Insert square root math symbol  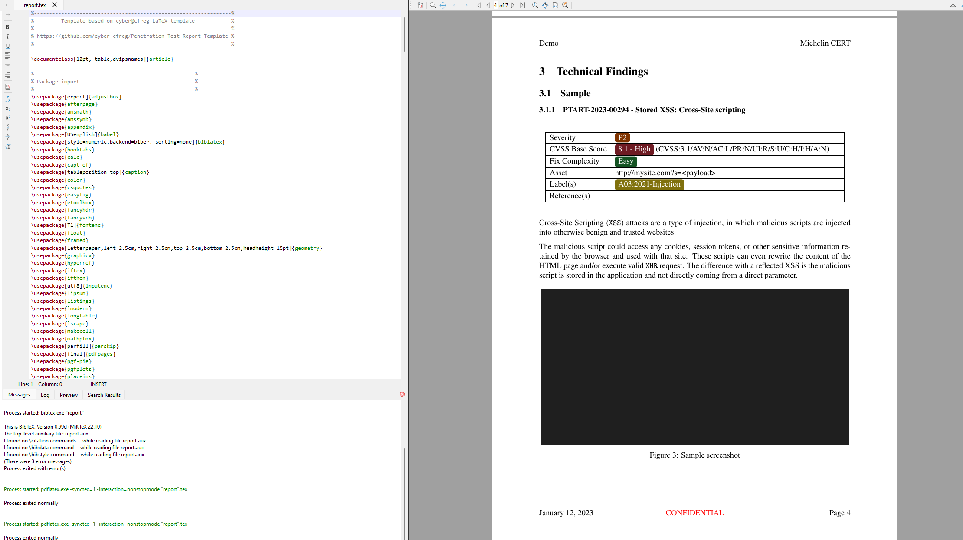[x=8, y=147]
